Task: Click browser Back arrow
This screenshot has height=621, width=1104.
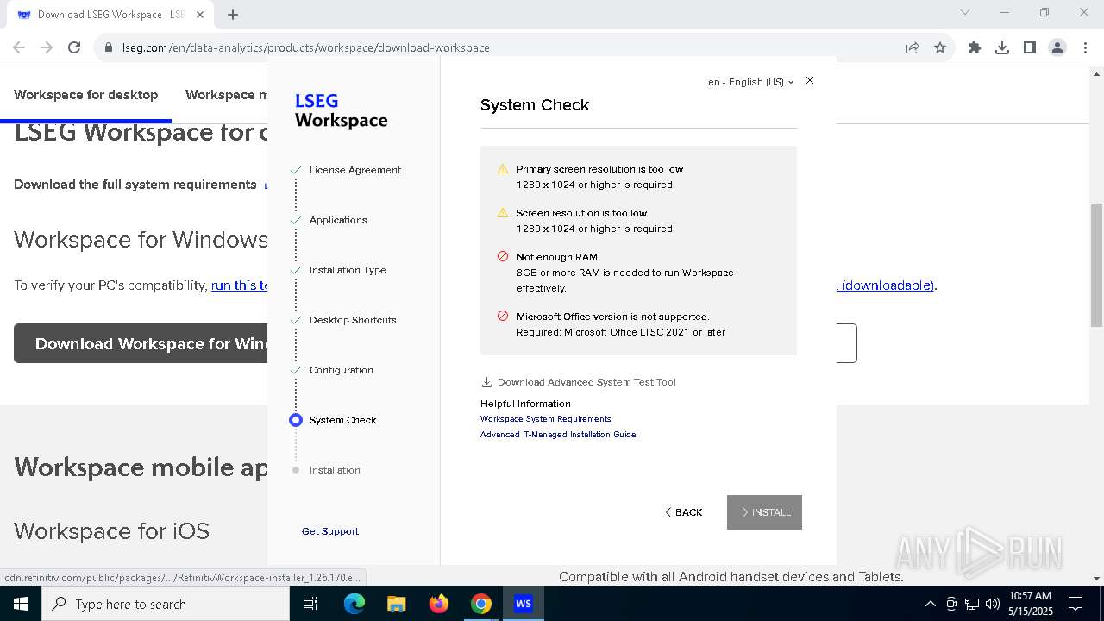Action: 19,47
